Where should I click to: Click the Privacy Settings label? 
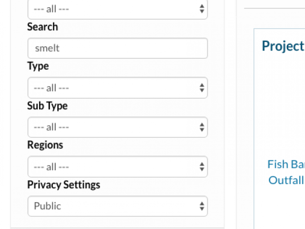[64, 185]
